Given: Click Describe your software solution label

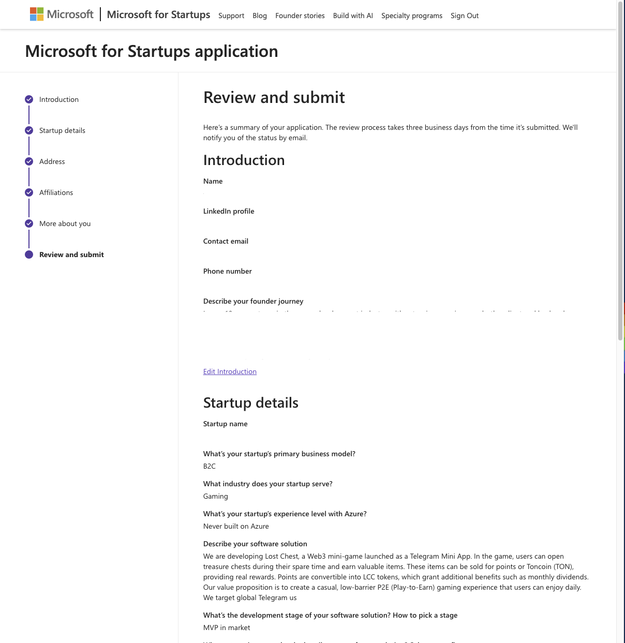Looking at the screenshot, I should (255, 544).
